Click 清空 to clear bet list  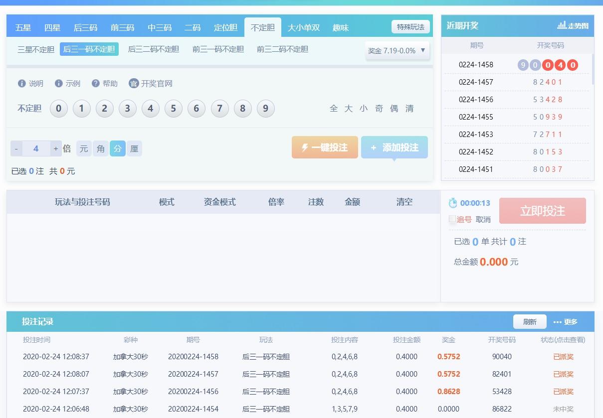tap(404, 202)
